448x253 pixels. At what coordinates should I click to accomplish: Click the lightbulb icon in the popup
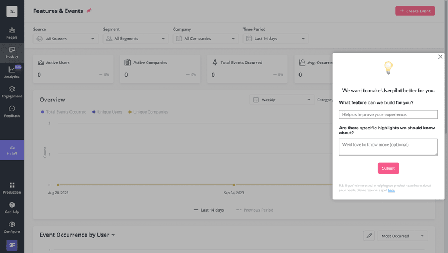pos(388,68)
